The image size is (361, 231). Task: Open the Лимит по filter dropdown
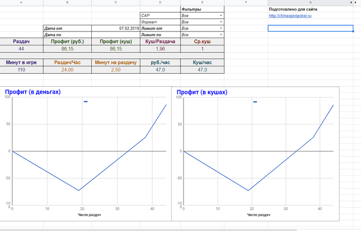(221, 35)
